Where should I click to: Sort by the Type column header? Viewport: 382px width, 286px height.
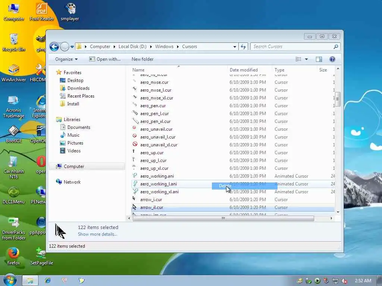[279, 70]
